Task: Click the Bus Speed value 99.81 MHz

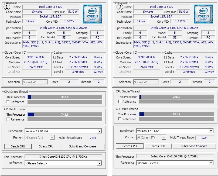Action: coord(147,67)
